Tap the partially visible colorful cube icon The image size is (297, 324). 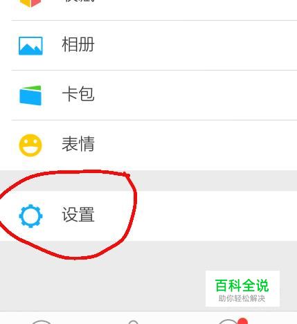(30, 3)
